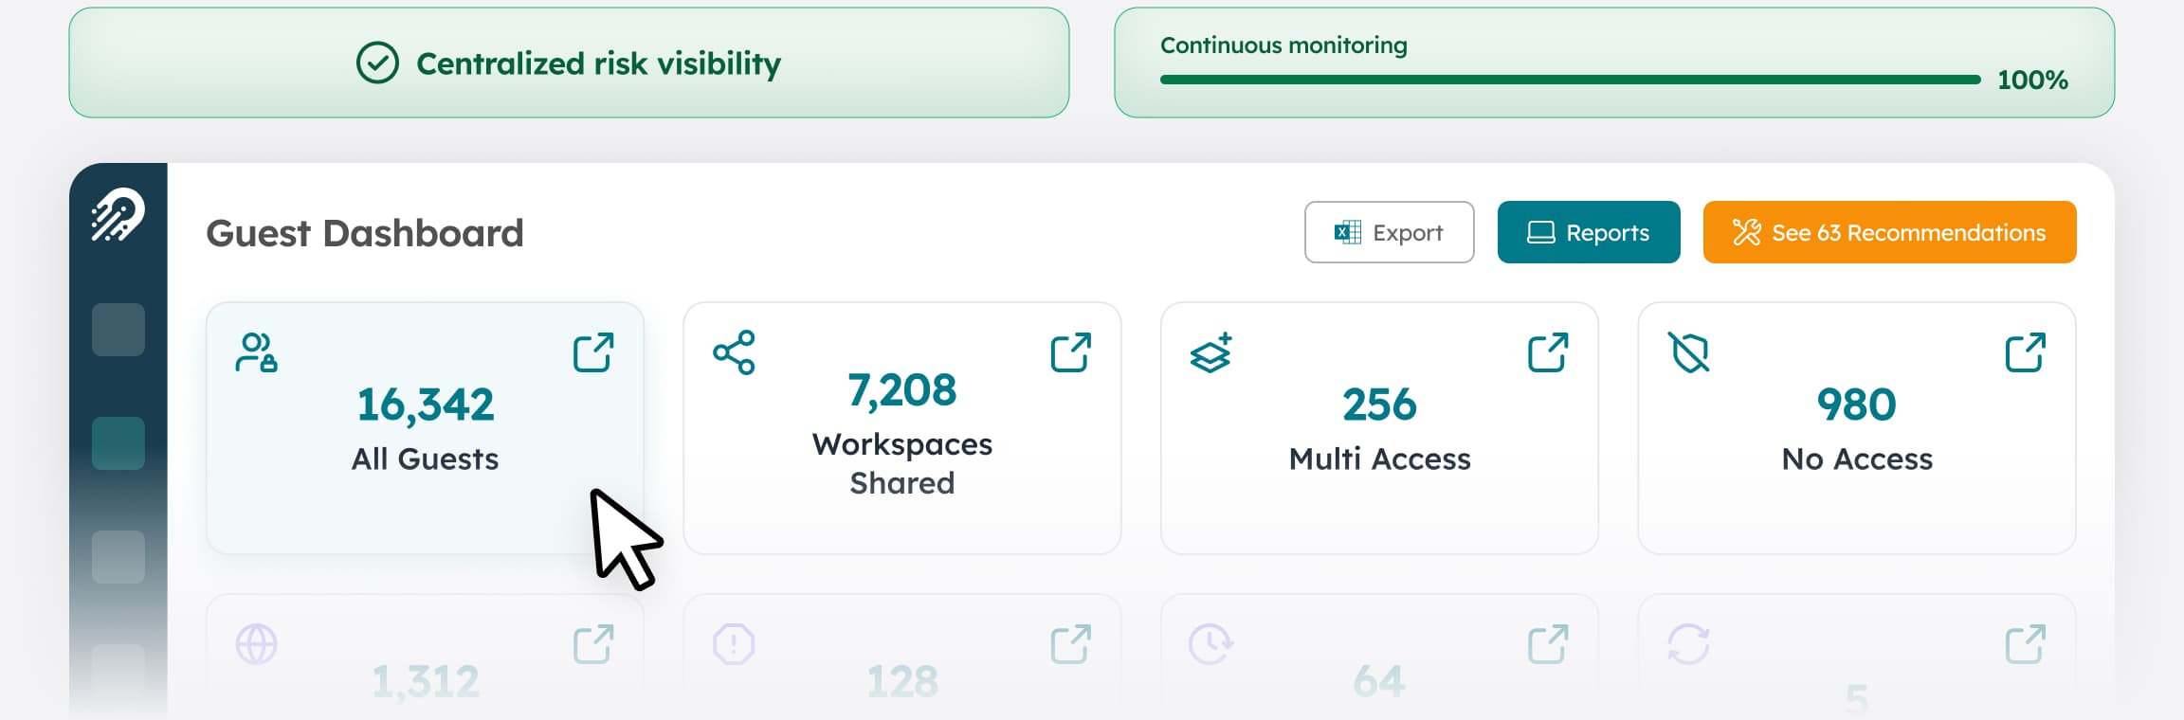This screenshot has width=2184, height=720.
Task: Click the crossed shield icon on No Access
Action: (x=1688, y=352)
